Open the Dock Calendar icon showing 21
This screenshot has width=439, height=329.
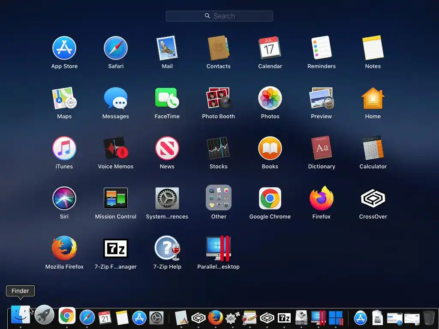tap(105, 317)
